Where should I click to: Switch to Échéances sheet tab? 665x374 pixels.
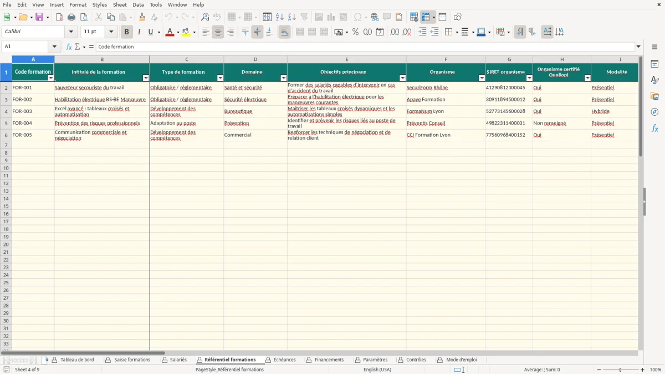[284, 360]
